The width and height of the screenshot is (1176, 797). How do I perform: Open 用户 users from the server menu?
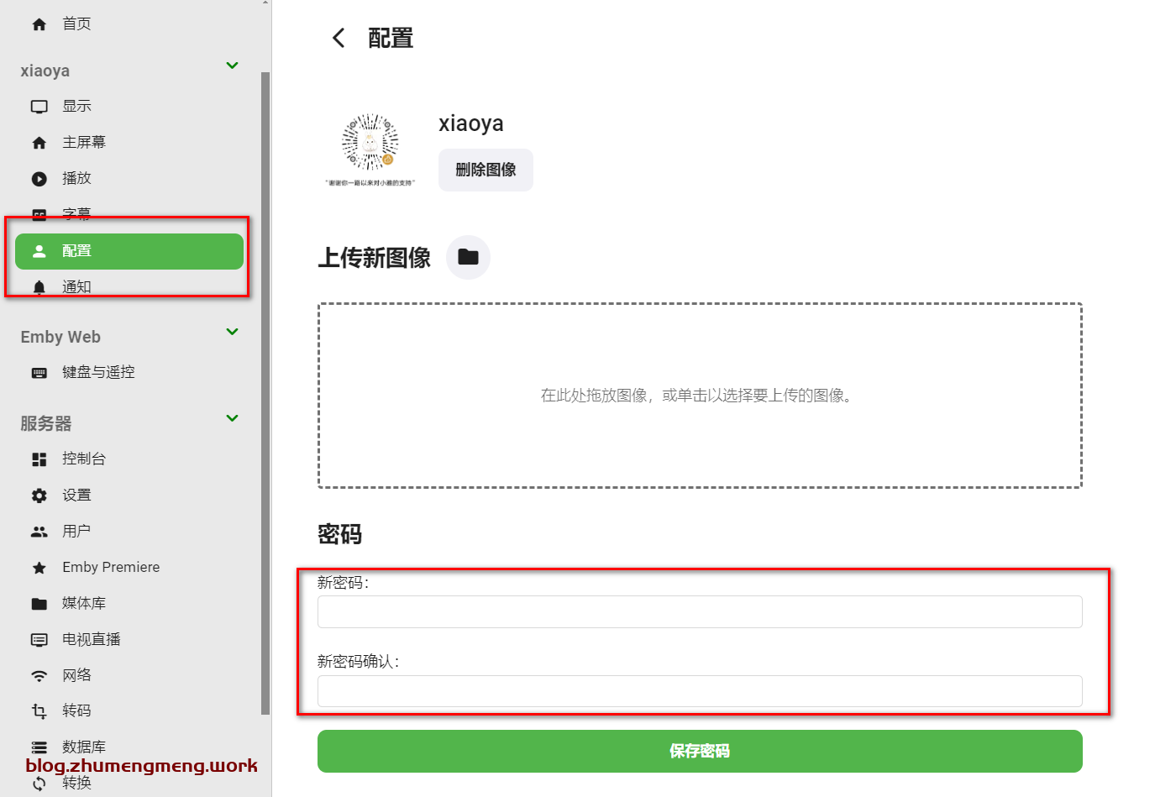point(39,531)
